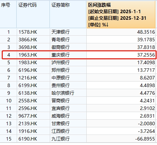Select the security code 9677.HK
The height and width of the screenshot is (145, 157).
coord(28,116)
